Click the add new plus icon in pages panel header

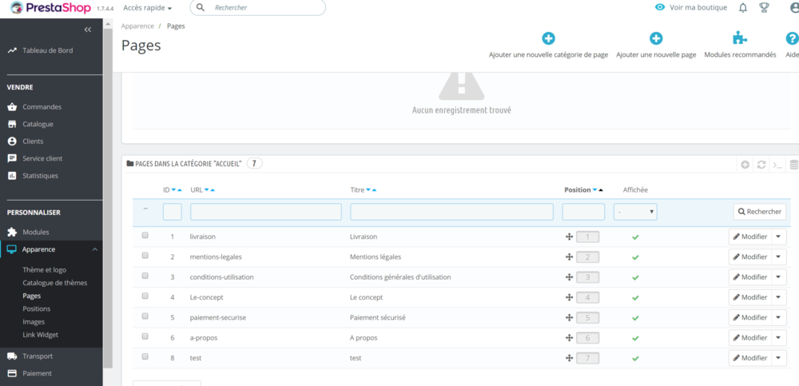pos(745,165)
